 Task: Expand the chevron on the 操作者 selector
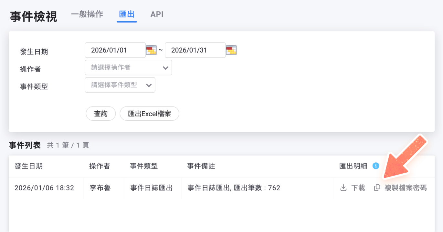166,67
